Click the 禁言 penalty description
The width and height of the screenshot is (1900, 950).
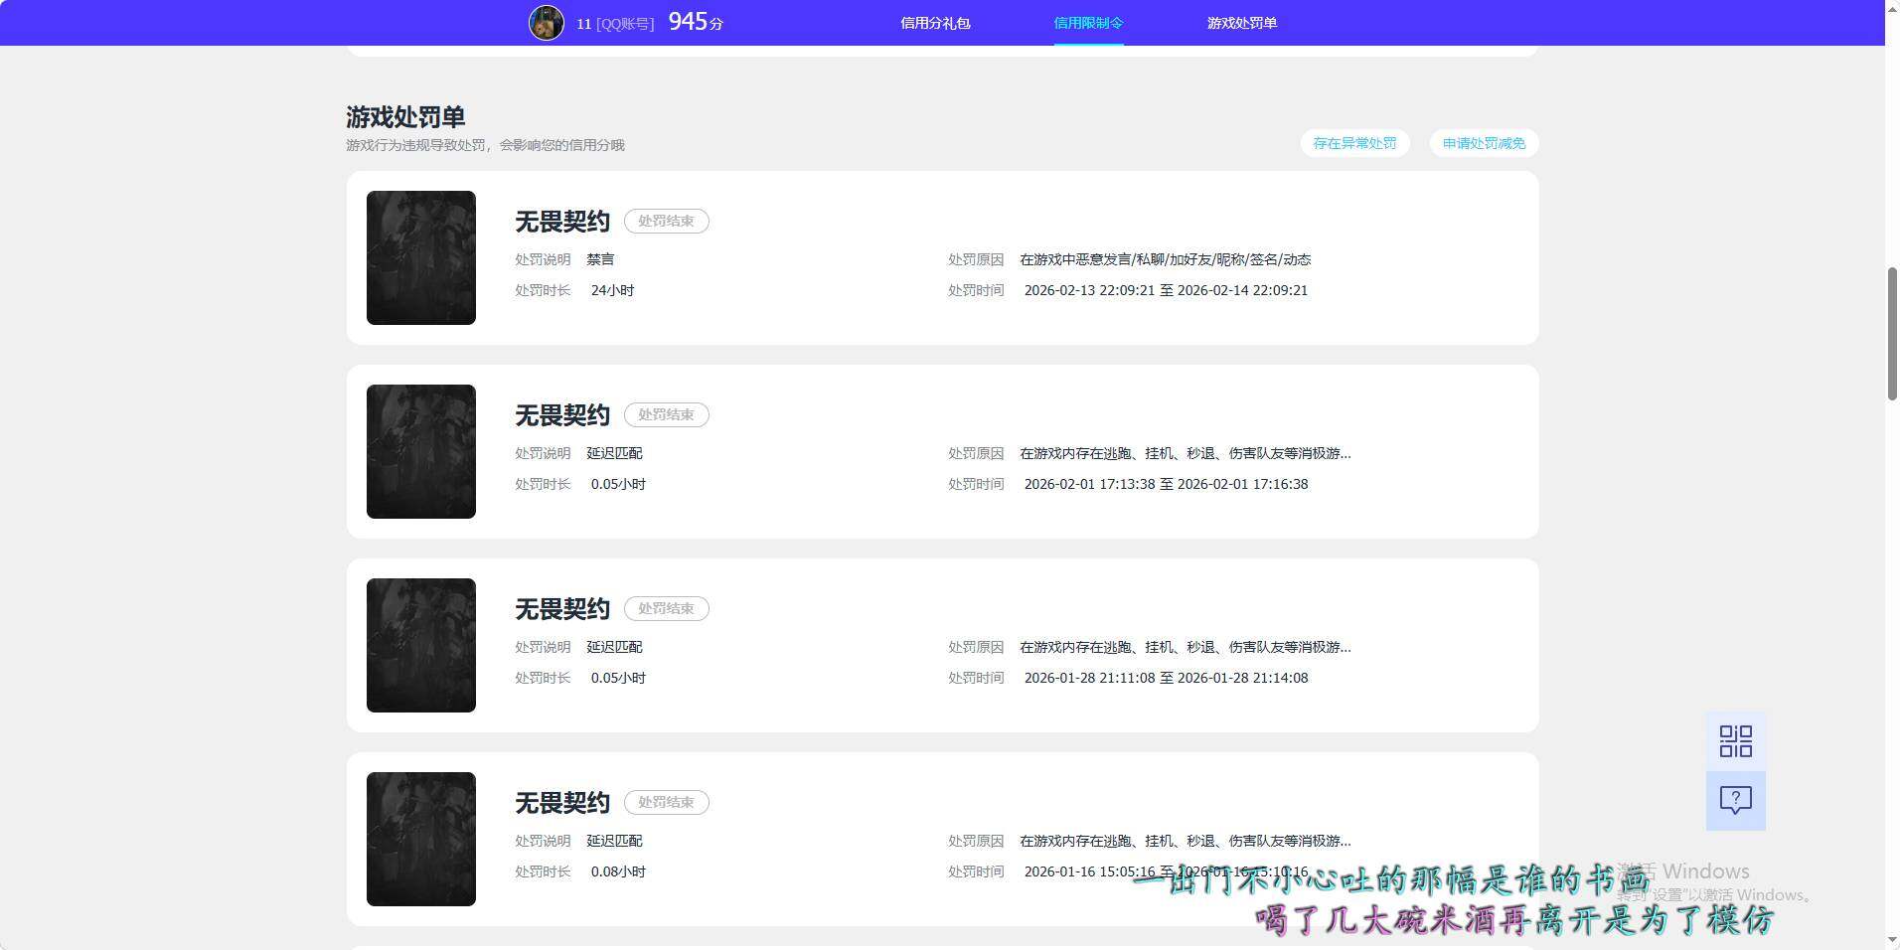point(600,259)
